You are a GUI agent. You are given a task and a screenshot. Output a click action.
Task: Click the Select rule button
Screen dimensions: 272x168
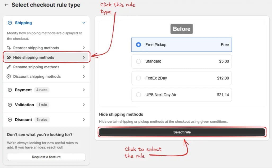(182, 132)
